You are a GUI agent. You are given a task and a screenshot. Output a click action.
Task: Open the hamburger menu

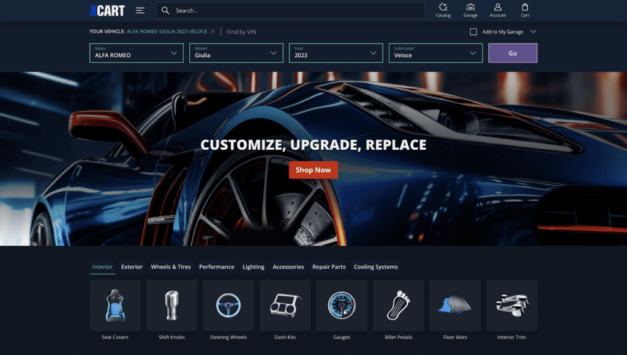click(x=140, y=10)
